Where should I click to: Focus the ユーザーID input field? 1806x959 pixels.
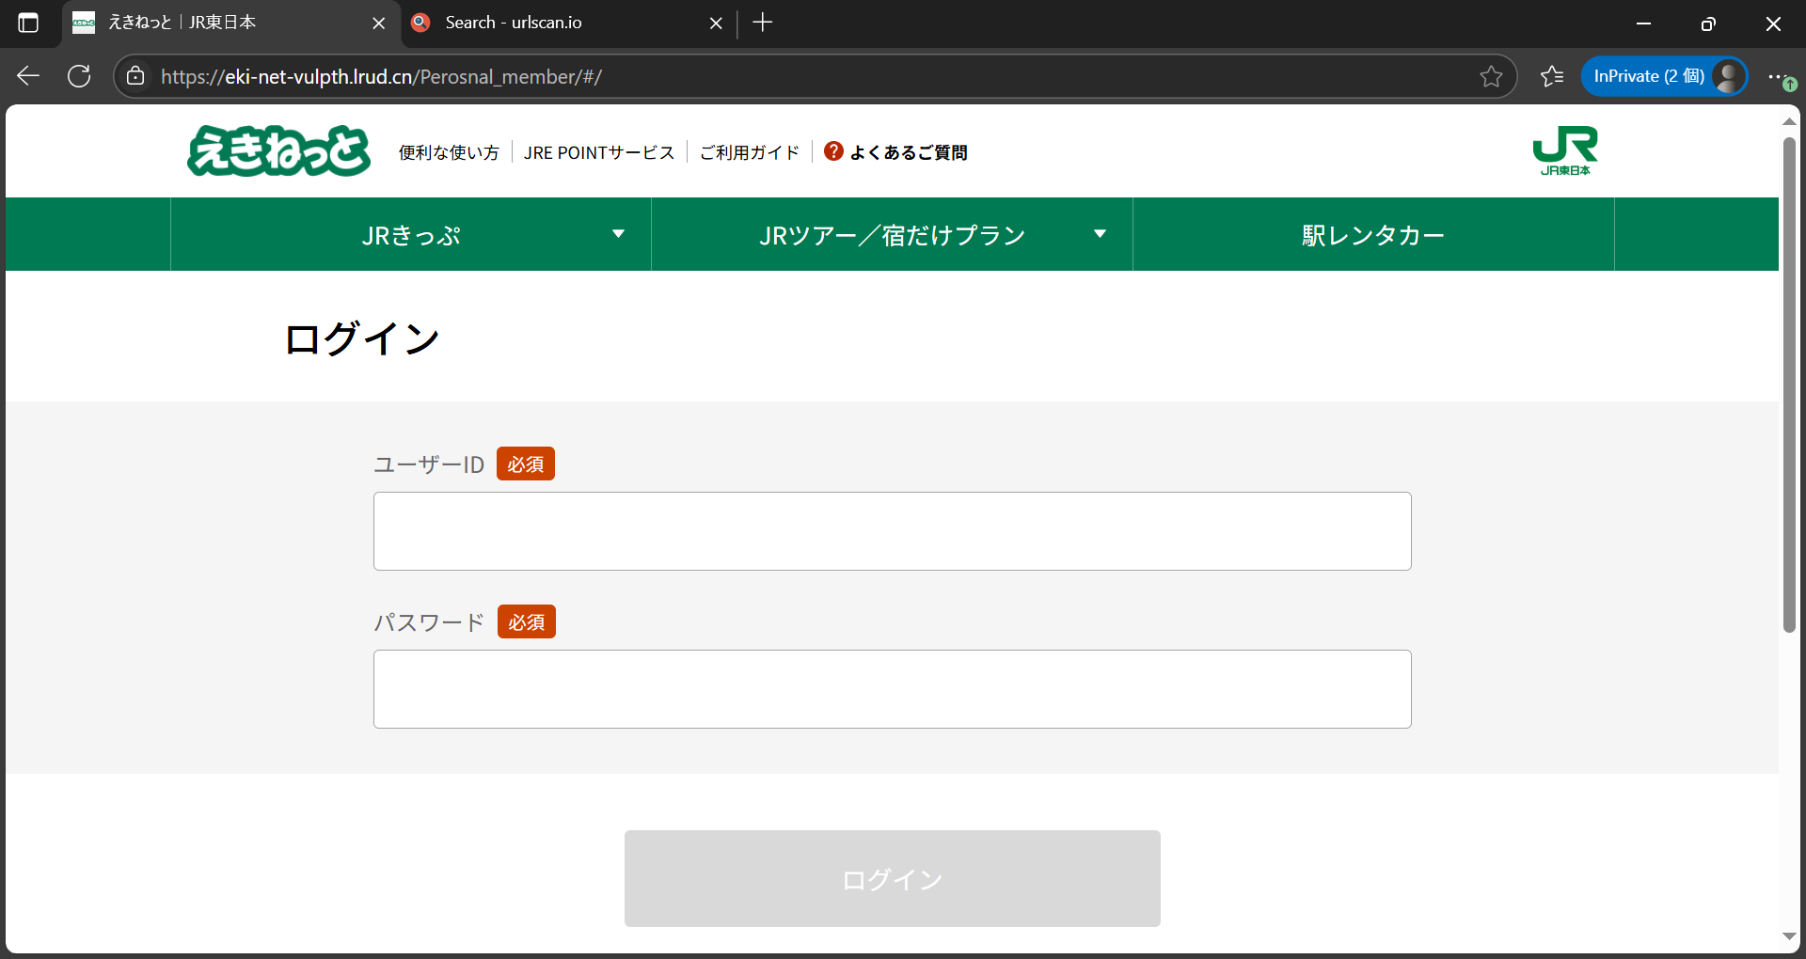(892, 531)
